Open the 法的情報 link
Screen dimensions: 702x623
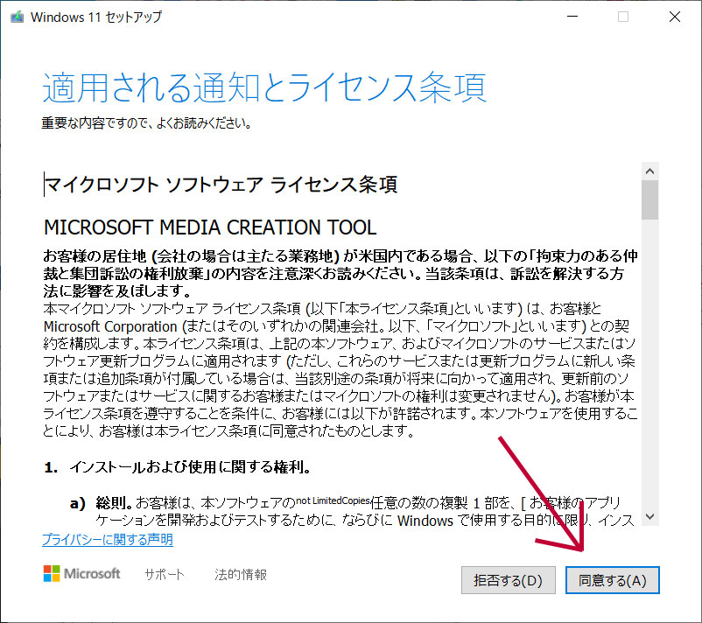241,575
